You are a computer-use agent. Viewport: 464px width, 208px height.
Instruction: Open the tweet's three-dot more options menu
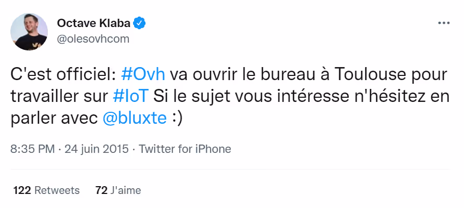443,23
